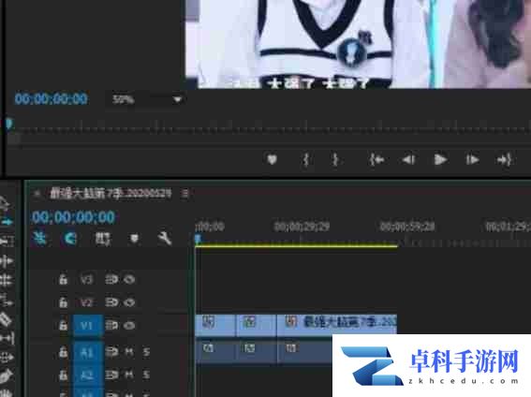Click the Mark Out bracket icon

pyautogui.click(x=335, y=159)
